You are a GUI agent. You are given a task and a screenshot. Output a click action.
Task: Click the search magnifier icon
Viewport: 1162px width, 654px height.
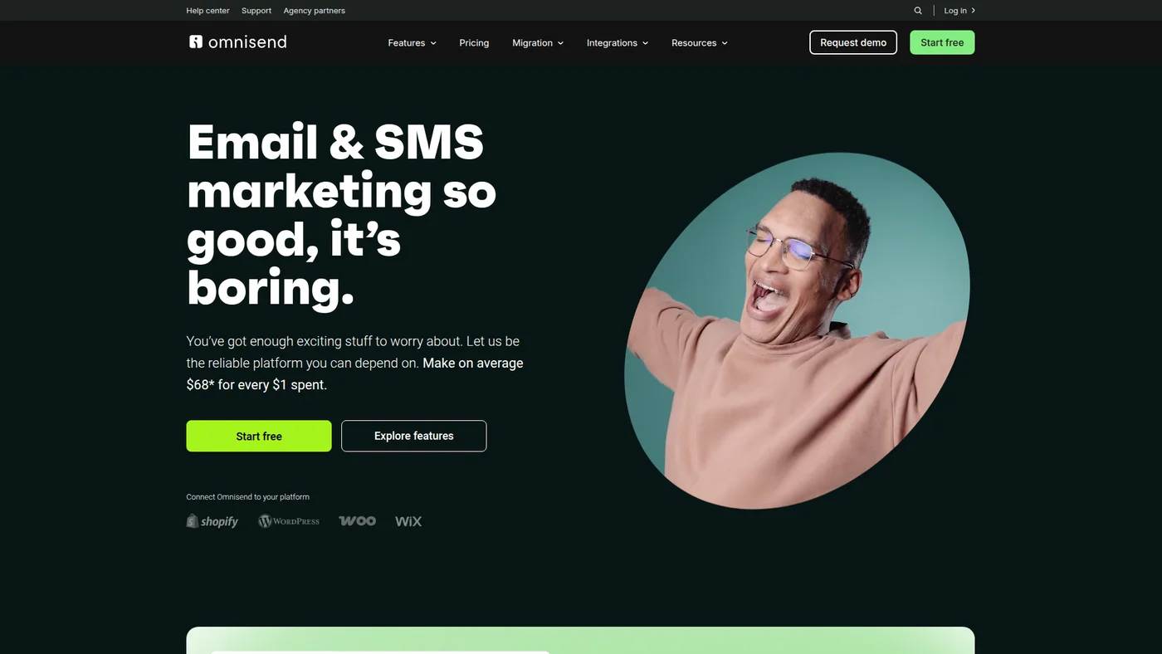(917, 11)
